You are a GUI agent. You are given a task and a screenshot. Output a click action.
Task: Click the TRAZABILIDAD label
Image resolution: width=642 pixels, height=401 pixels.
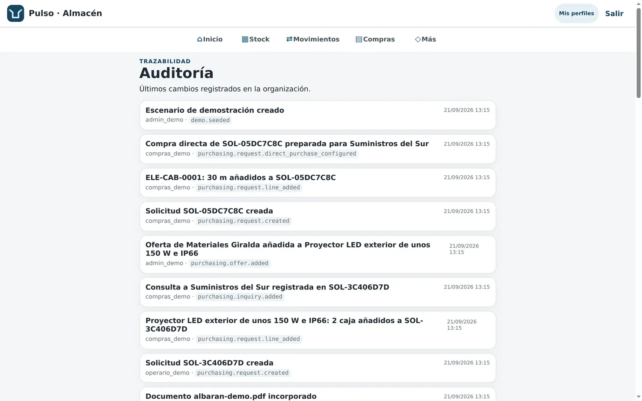tap(165, 61)
